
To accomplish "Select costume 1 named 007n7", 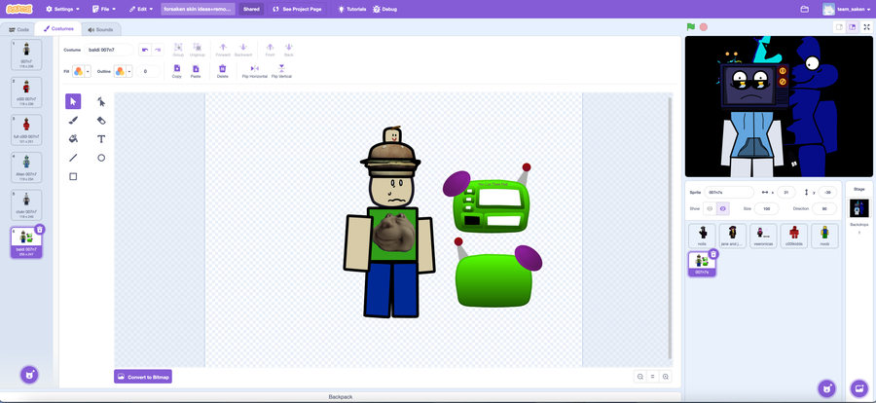I will pos(26,55).
